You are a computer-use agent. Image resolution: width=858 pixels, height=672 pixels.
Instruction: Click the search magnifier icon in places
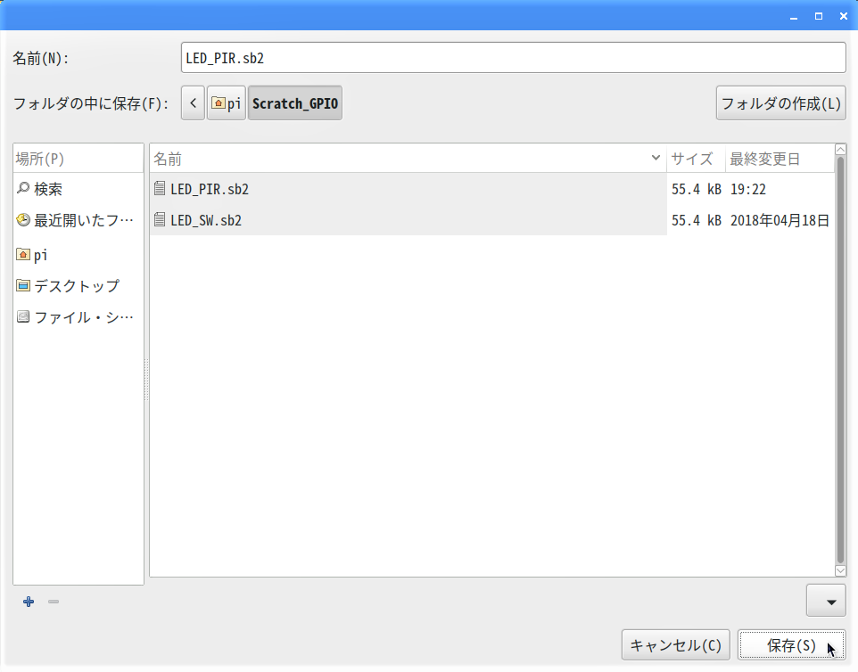[23, 189]
